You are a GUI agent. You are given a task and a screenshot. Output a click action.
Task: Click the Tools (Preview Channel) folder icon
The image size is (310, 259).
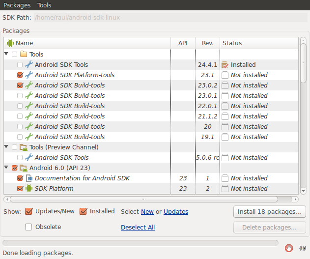coord(24,147)
